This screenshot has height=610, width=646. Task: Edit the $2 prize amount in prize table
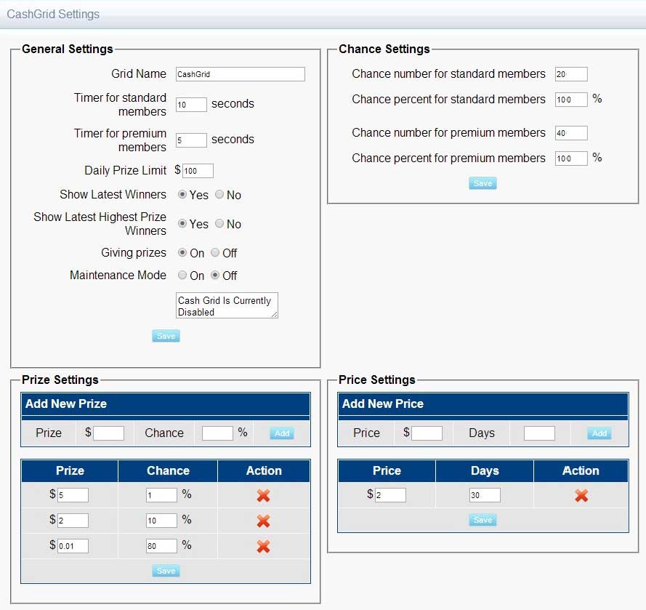73,521
